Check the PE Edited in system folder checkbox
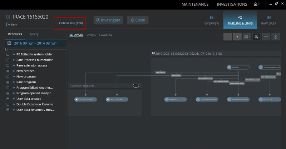The height and width of the screenshot is (149, 286). [x=8, y=54]
